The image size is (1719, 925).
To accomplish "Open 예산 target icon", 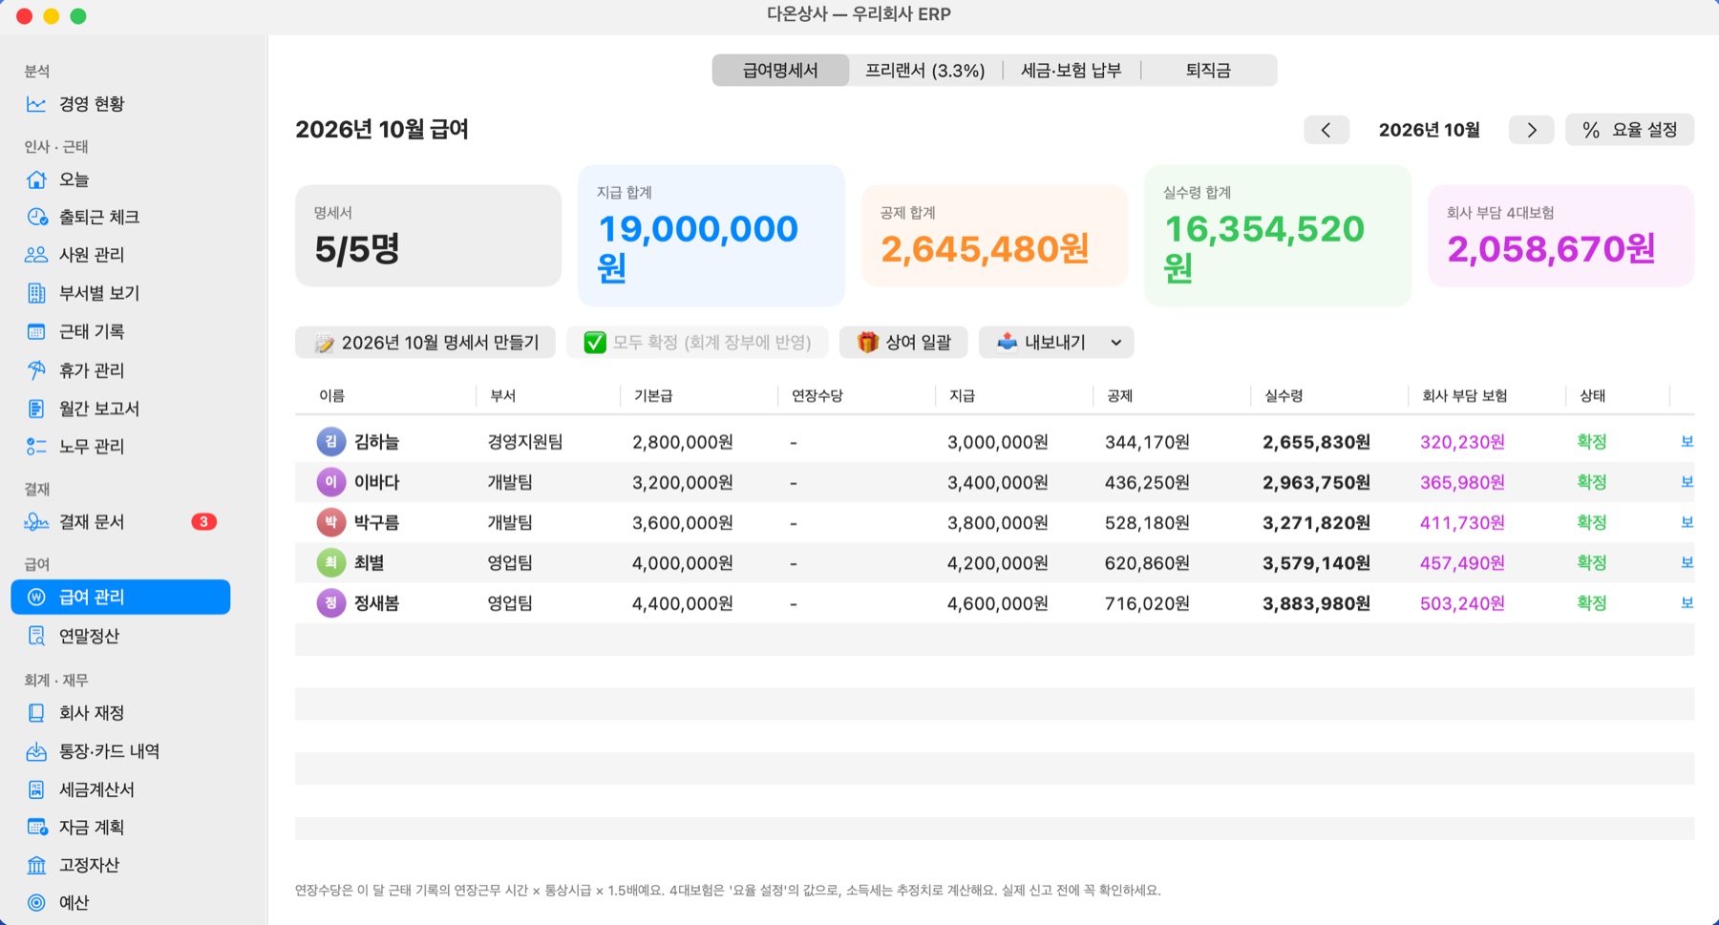I will (36, 903).
